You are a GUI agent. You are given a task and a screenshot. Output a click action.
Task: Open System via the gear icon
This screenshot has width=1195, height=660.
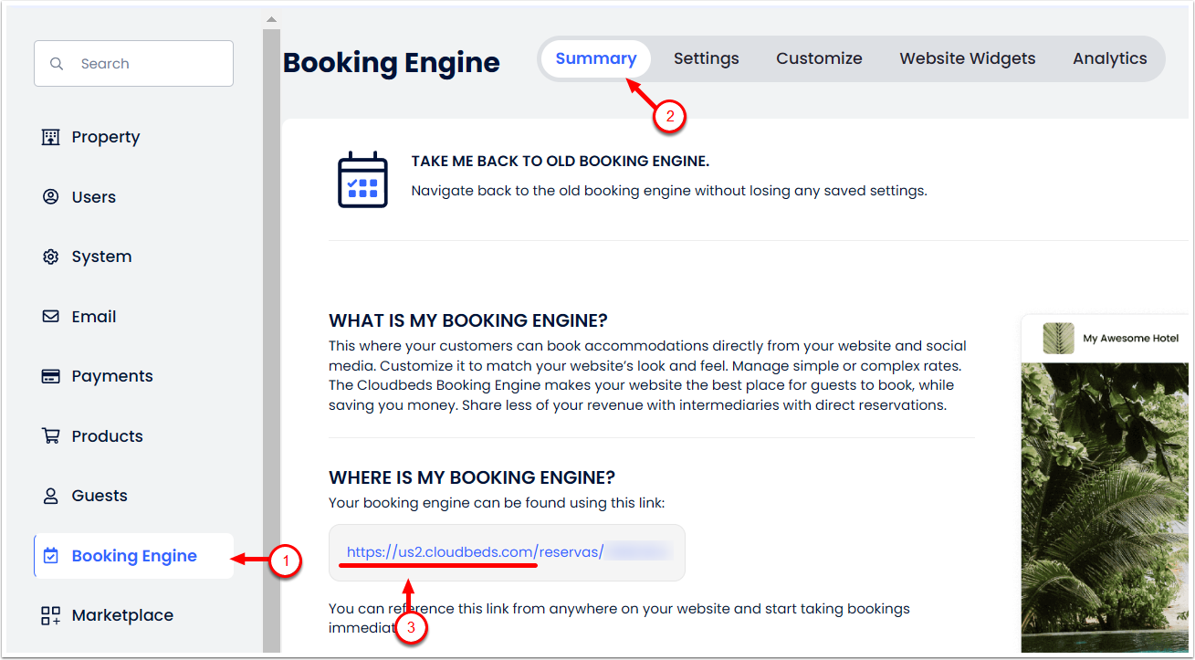(x=51, y=257)
